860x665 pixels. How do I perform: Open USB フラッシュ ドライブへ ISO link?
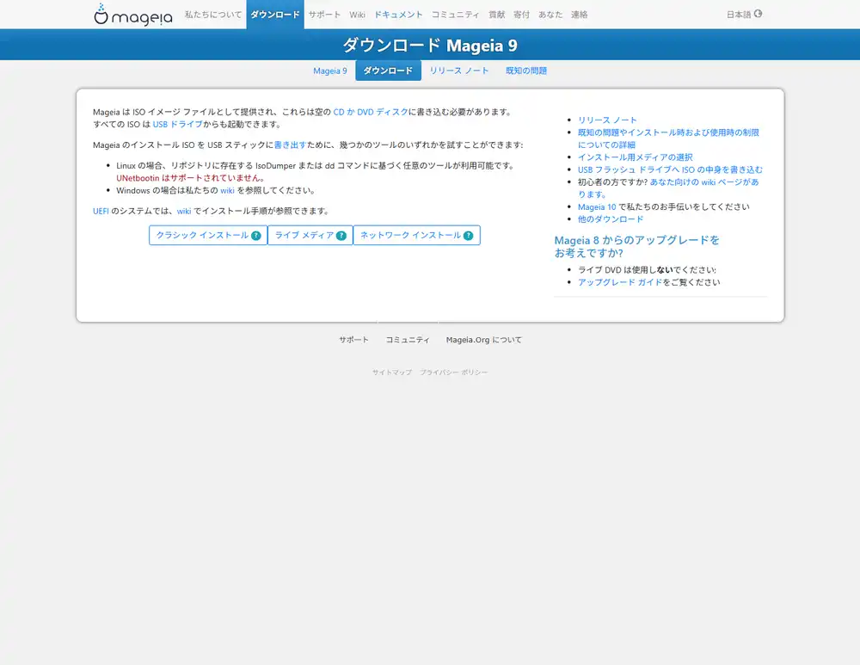[670, 169]
